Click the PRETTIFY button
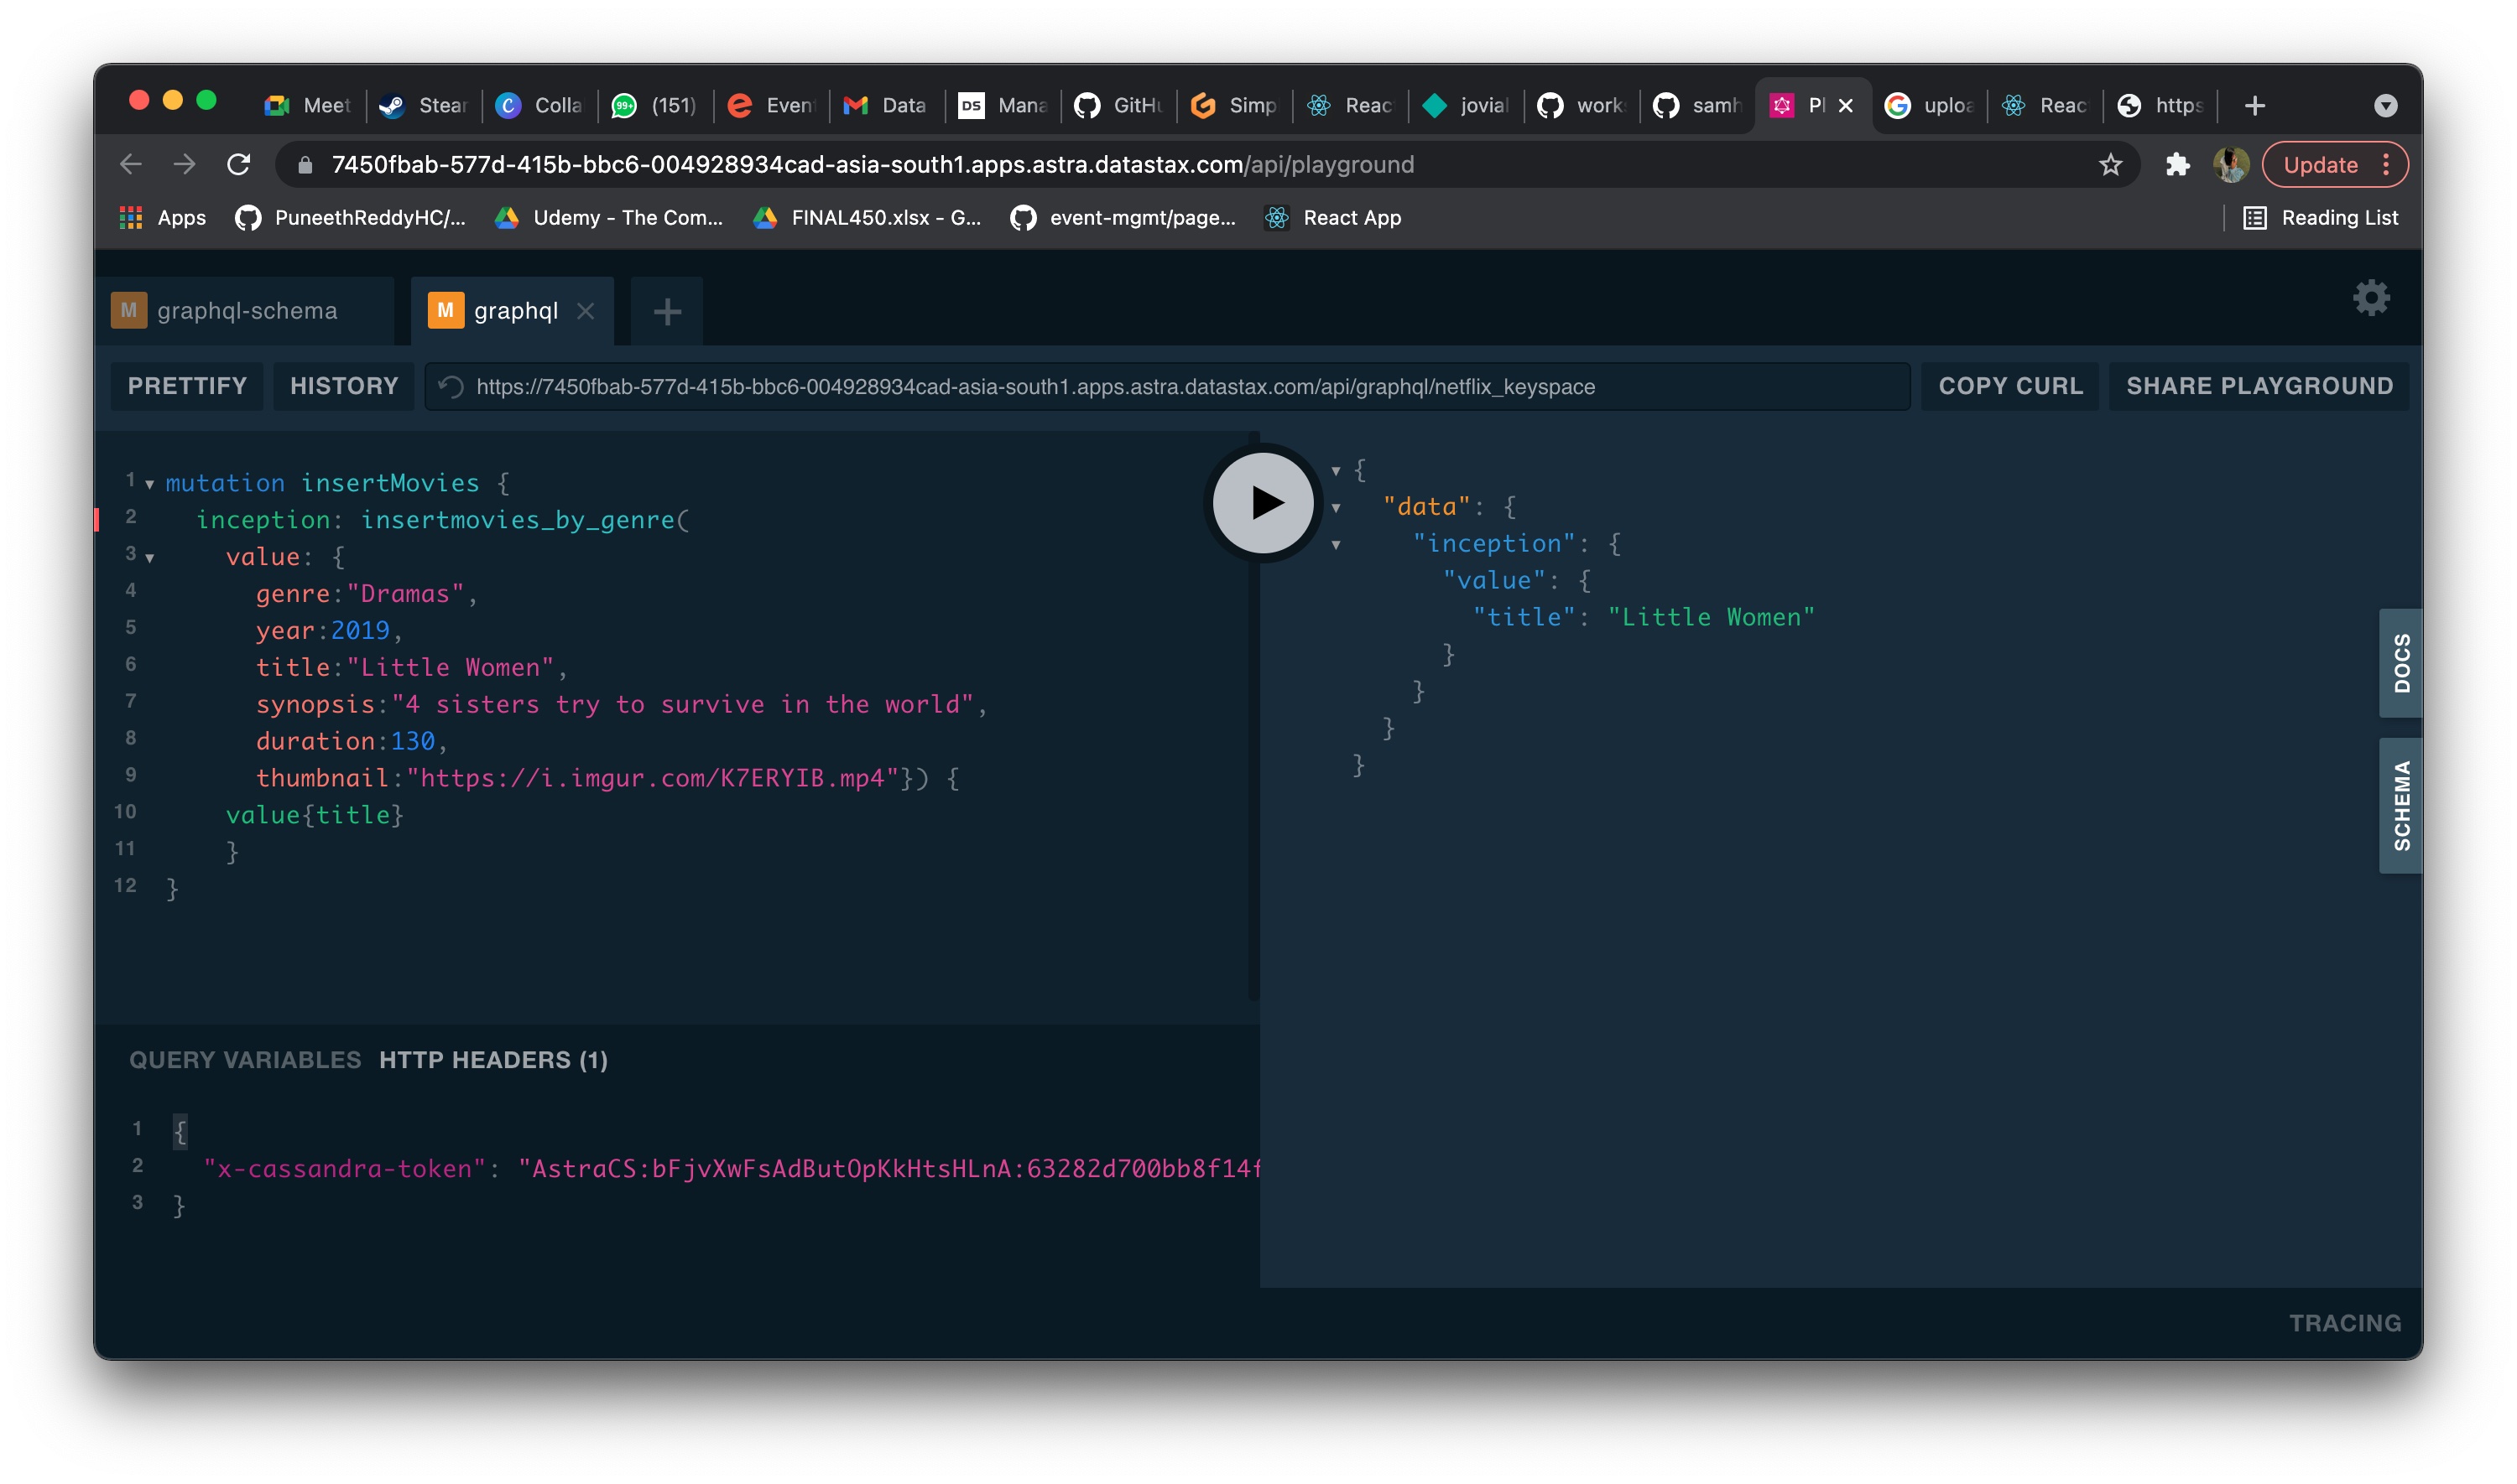 click(186, 386)
